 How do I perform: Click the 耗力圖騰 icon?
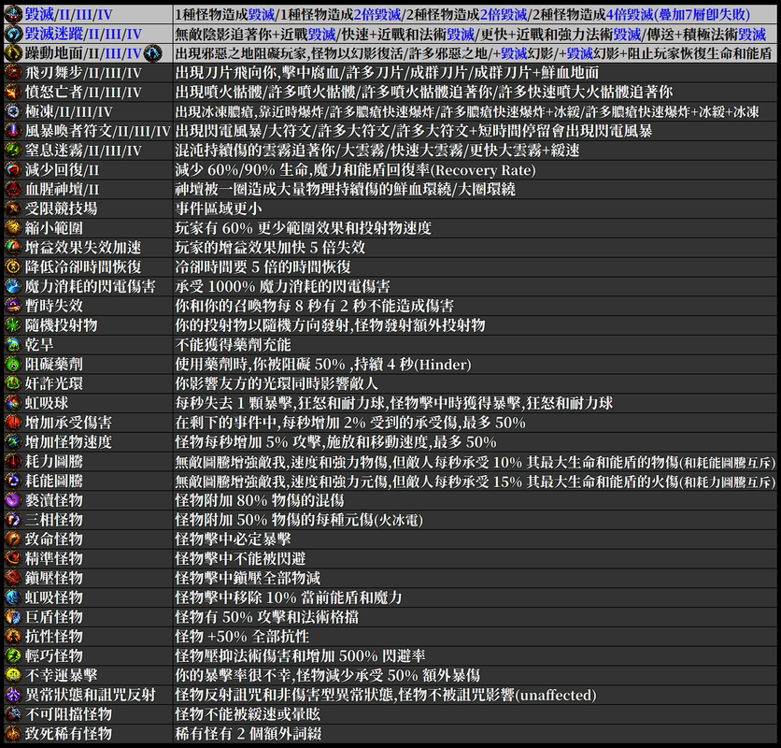(13, 462)
